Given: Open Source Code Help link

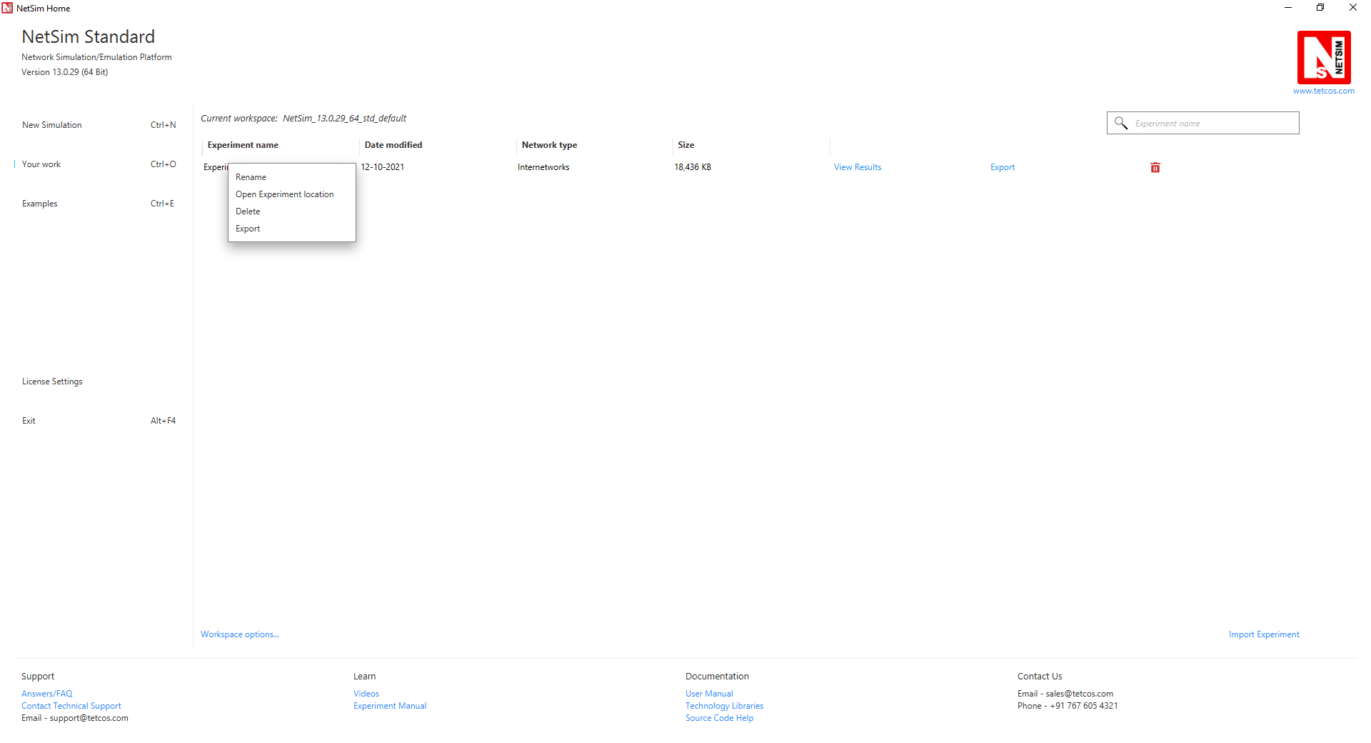Looking at the screenshot, I should click(x=719, y=718).
